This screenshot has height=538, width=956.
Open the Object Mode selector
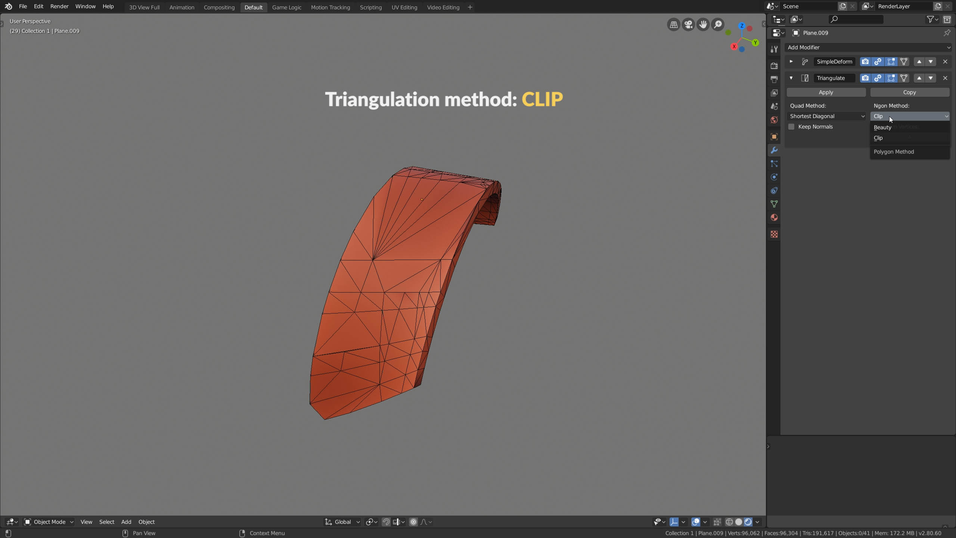pos(49,522)
